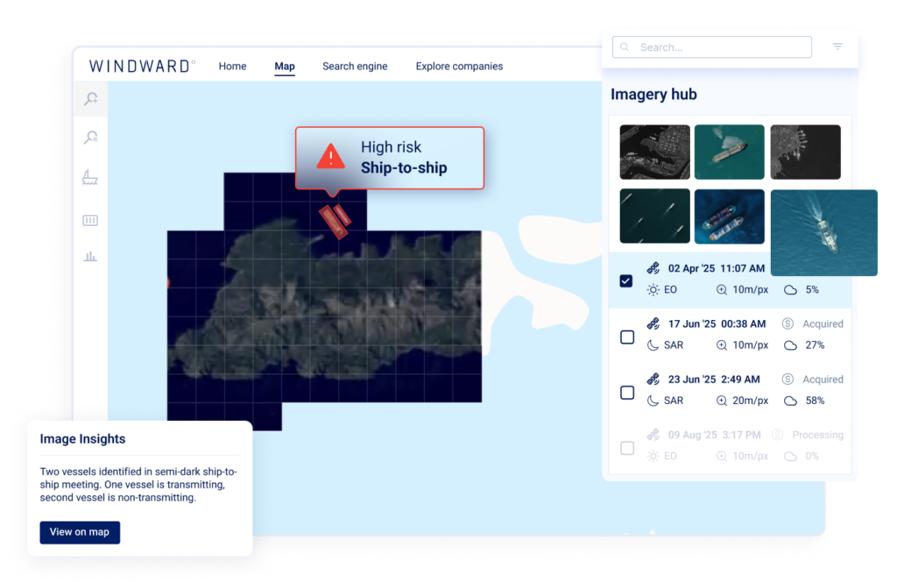Open the analytics bar chart tool
This screenshot has width=897, height=582.
pyautogui.click(x=89, y=256)
